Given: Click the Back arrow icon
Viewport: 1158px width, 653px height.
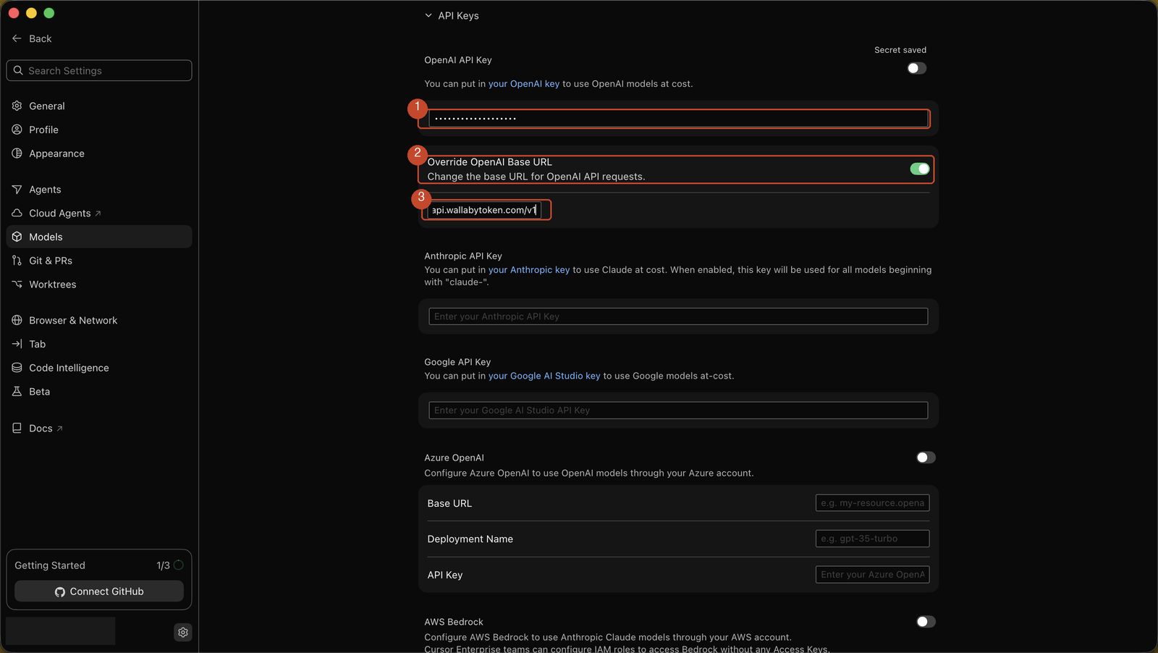Looking at the screenshot, I should (x=17, y=38).
